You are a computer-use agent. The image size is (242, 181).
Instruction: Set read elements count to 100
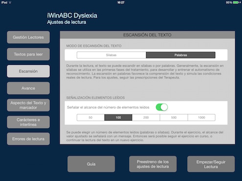coord(118,118)
